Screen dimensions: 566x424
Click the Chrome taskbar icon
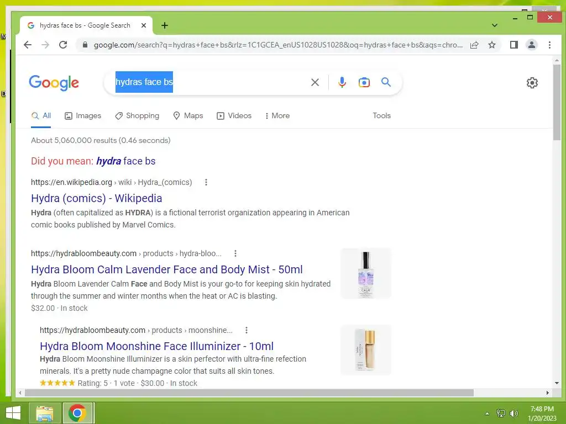coord(77,413)
